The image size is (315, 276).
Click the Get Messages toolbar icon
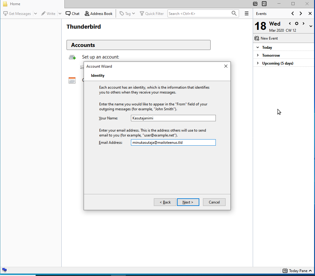pos(5,14)
